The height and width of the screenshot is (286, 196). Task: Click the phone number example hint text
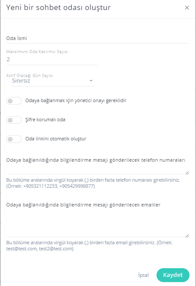point(93,183)
